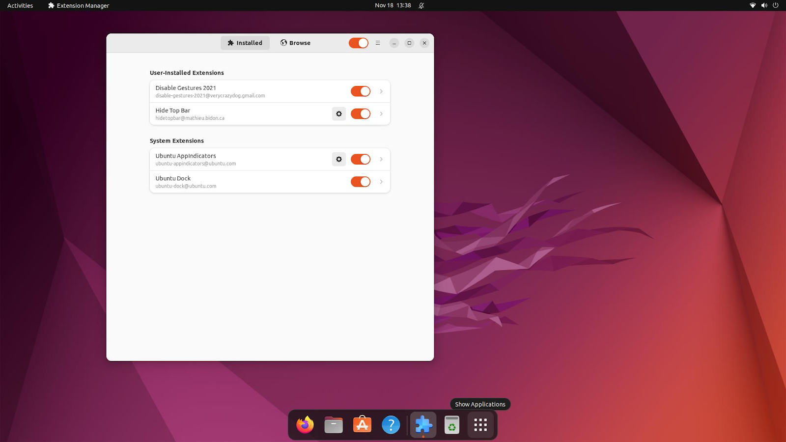Click ubuntu-dock@ubuntu.com identifier text
Viewport: 786px width, 442px height.
pos(186,186)
